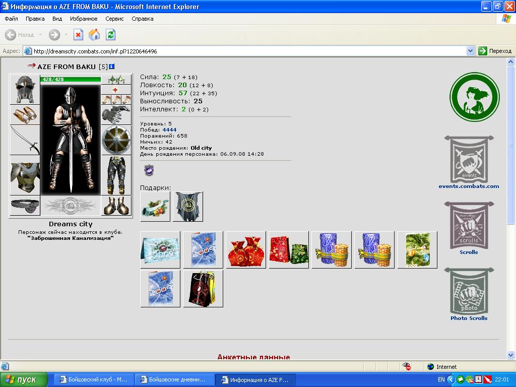Click the 428/428 health bar

[x=71, y=79]
